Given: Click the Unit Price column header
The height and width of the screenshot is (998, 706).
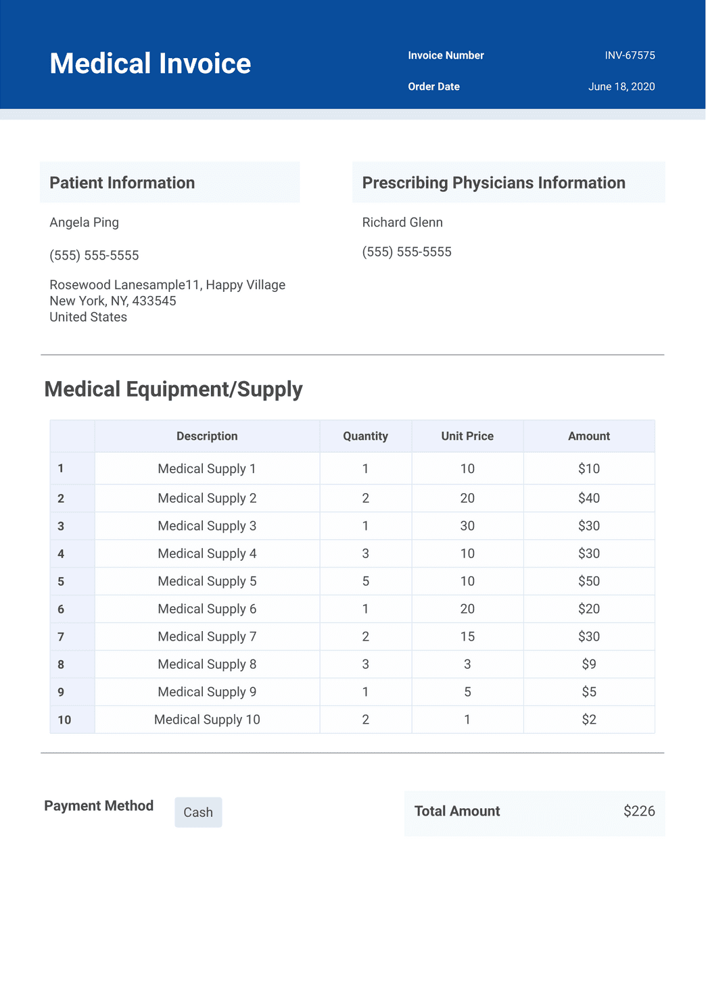Looking at the screenshot, I should pos(467,436).
